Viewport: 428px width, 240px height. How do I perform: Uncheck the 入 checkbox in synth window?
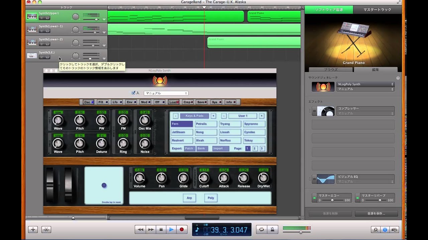[134, 93]
